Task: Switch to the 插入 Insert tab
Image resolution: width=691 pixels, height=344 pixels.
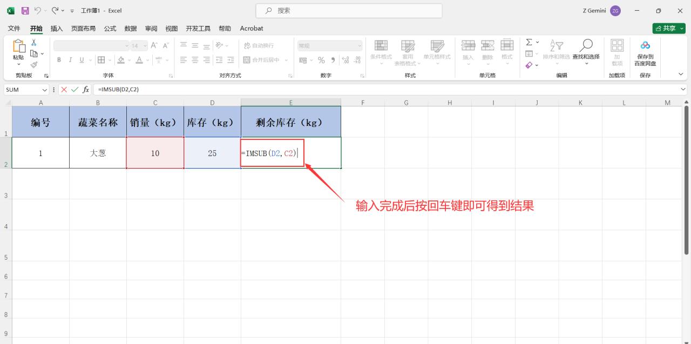Action: [x=57, y=28]
